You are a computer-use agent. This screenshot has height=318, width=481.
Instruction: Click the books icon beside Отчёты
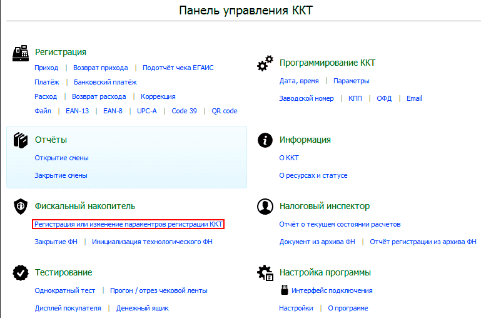tap(21, 140)
